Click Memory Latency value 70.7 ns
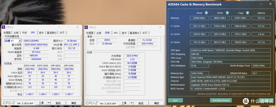276x107 pixels. (261, 18)
